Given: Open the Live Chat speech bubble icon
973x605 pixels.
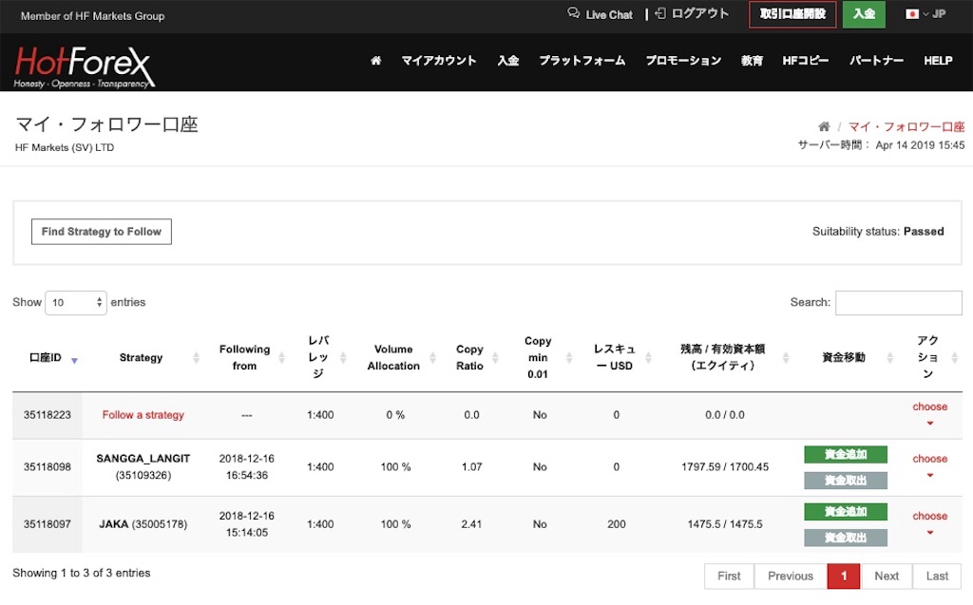Looking at the screenshot, I should (x=573, y=13).
